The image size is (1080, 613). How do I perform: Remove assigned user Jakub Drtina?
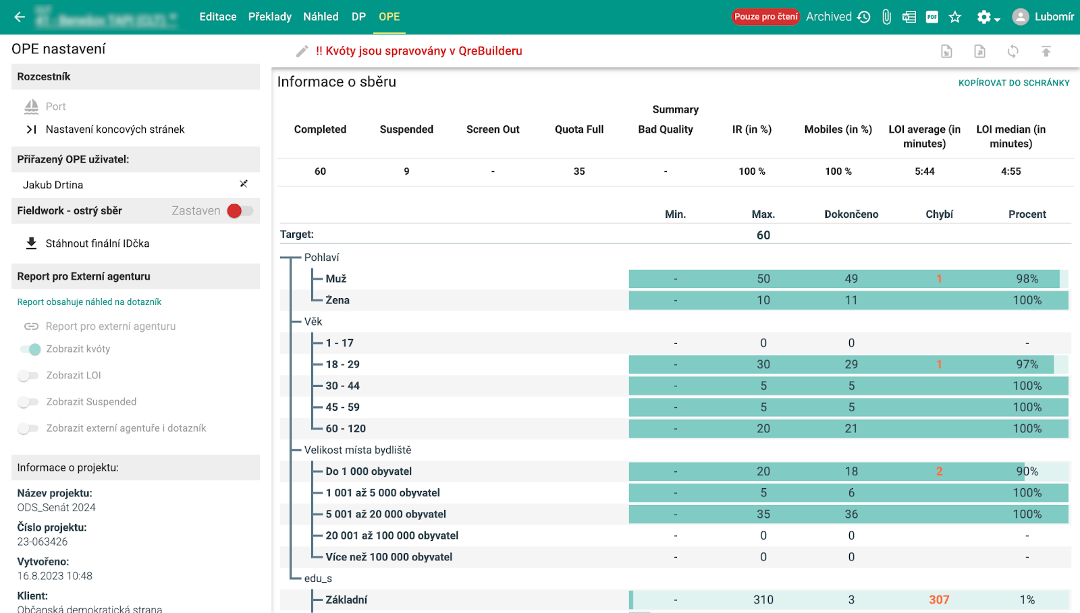pyautogui.click(x=244, y=184)
